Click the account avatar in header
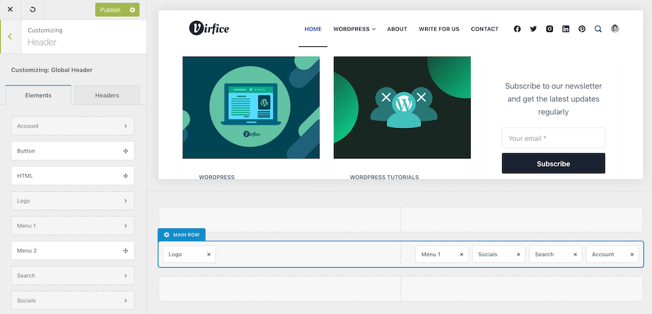 point(615,29)
